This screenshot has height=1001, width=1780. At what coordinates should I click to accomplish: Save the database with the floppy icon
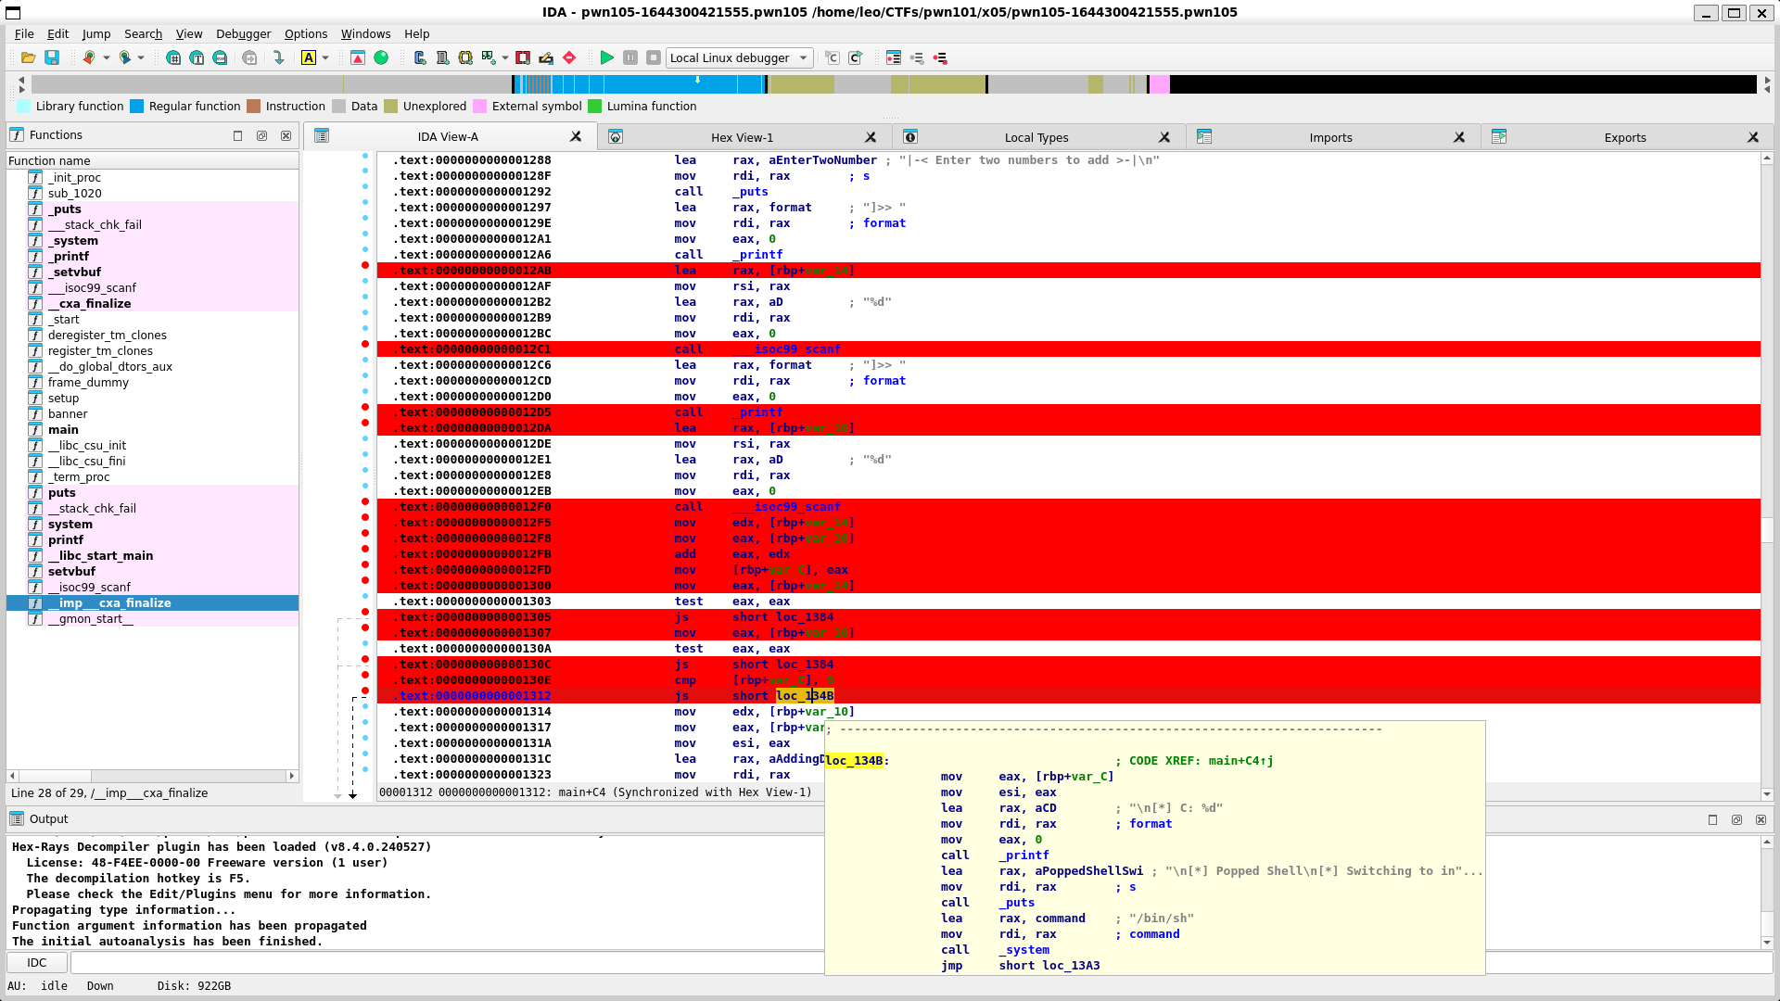[52, 57]
